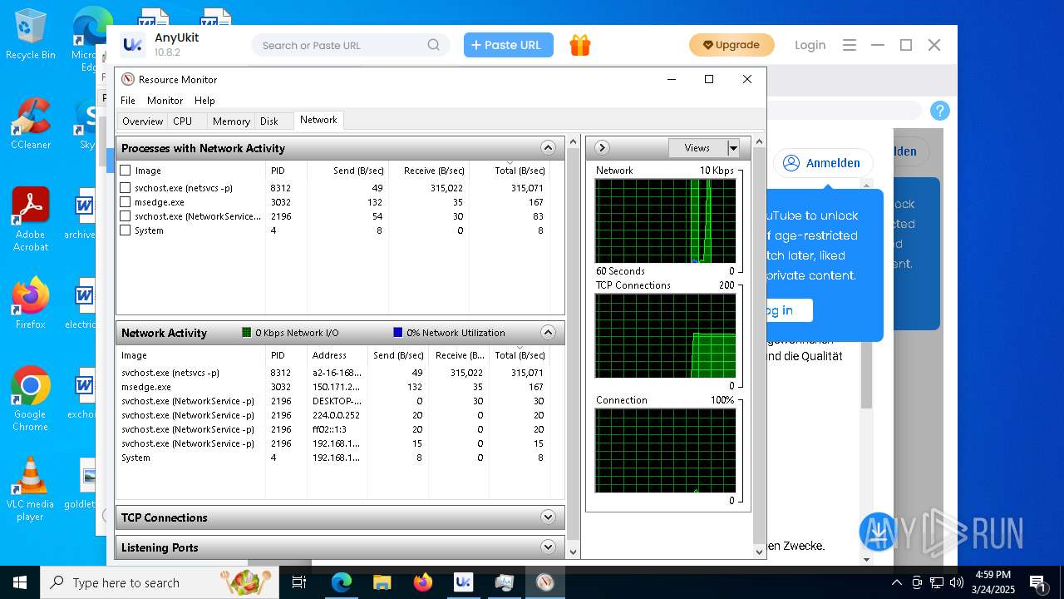The image size is (1064, 599).
Task: Check the System process checkbox
Action: click(126, 230)
